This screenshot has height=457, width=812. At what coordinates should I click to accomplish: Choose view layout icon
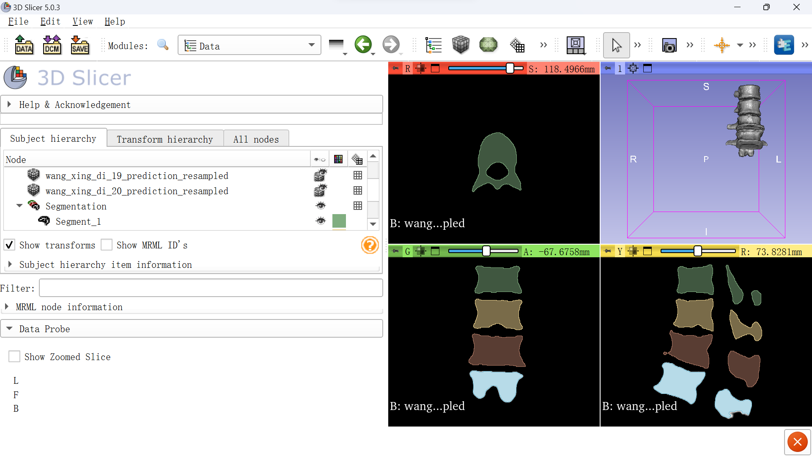click(576, 45)
